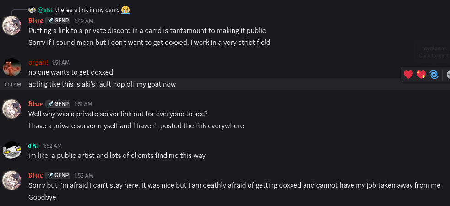Click the Blue username at 1:49 AM
Screen dimensions: 450x206
36,21
